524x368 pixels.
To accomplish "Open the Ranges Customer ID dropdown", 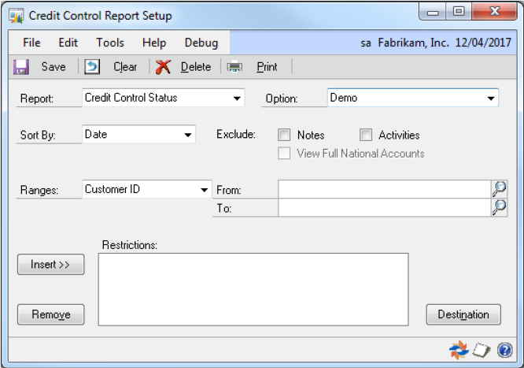I will 205,190.
